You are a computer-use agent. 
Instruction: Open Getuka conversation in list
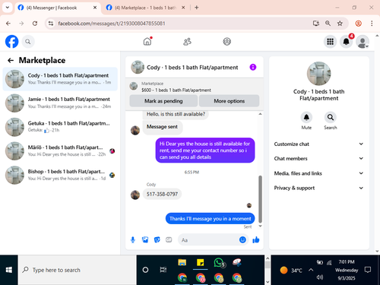[60, 127]
